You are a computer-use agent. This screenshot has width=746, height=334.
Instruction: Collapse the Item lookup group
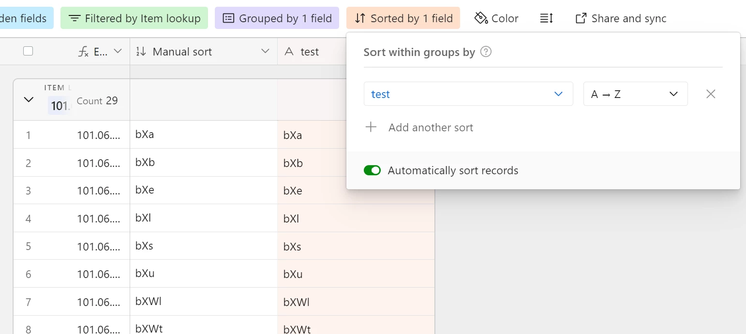(29, 100)
